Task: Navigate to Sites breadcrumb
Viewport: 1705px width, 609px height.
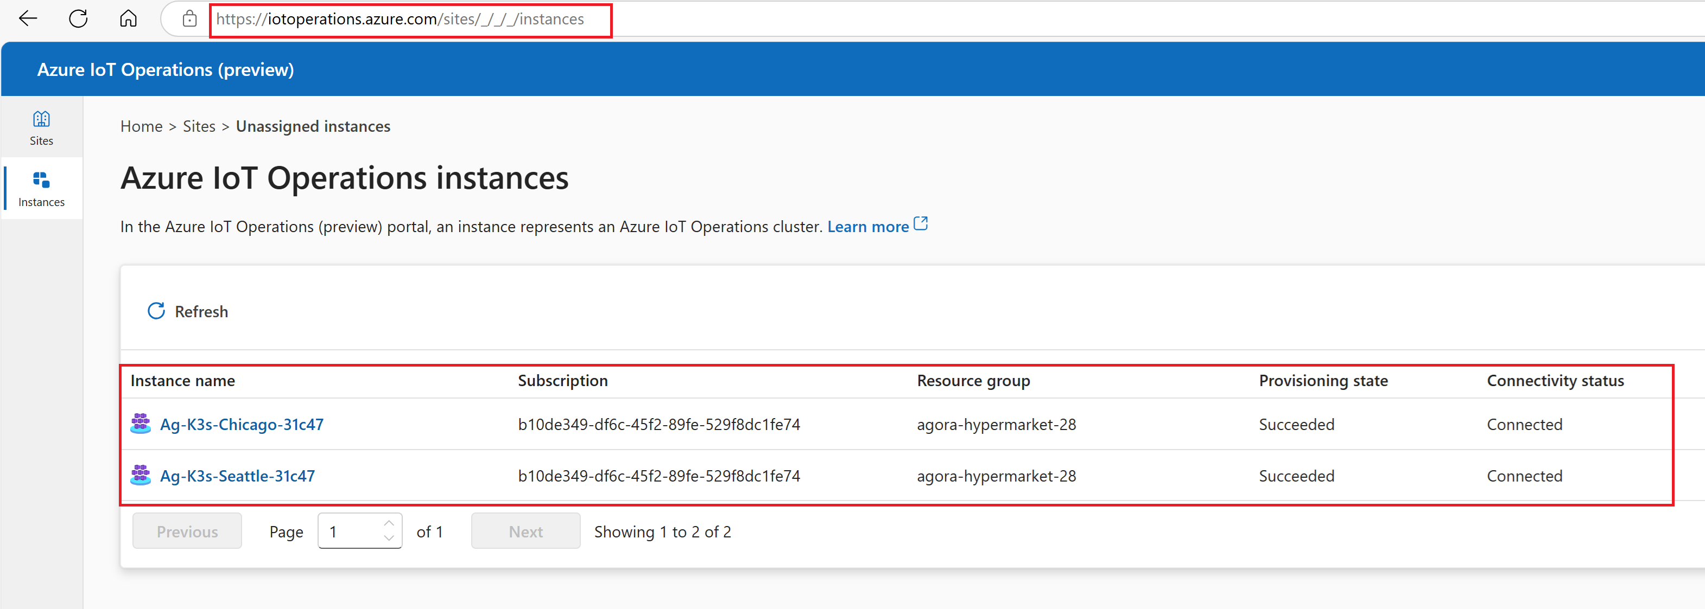Action: pyautogui.click(x=199, y=126)
